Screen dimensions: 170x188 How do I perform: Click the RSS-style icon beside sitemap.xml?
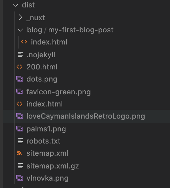click(19, 153)
